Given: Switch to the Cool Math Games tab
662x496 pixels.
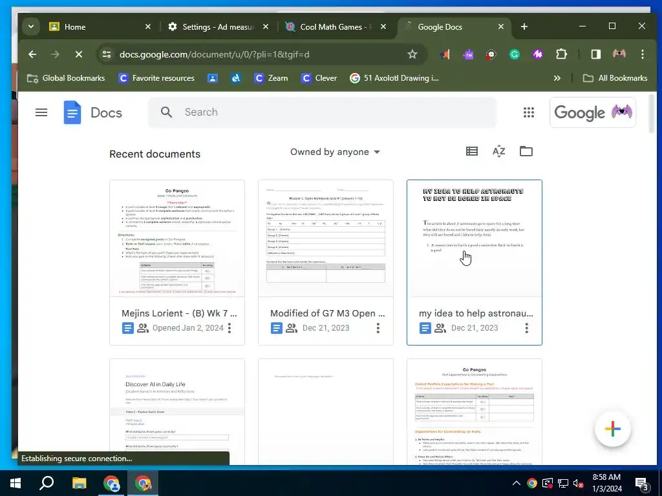Looking at the screenshot, I should (x=336, y=26).
